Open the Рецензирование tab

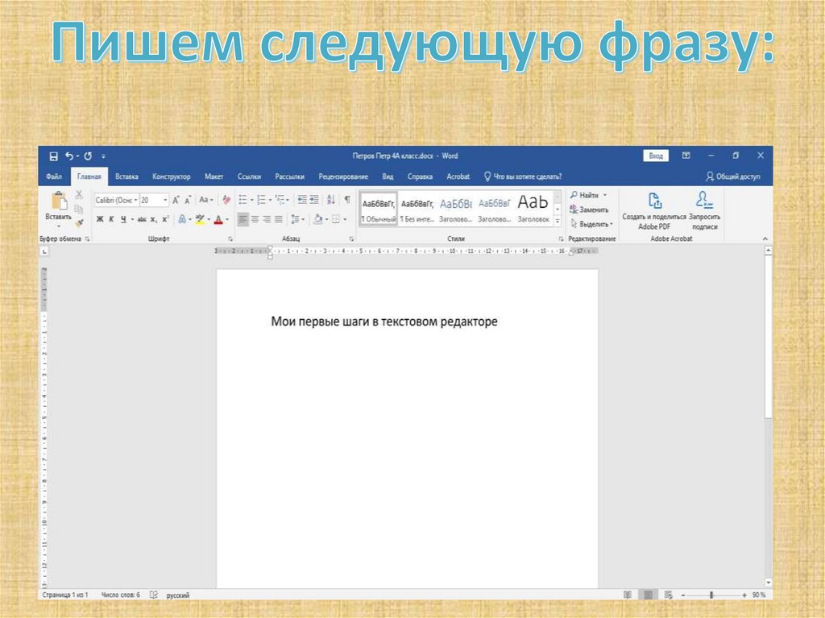point(342,176)
